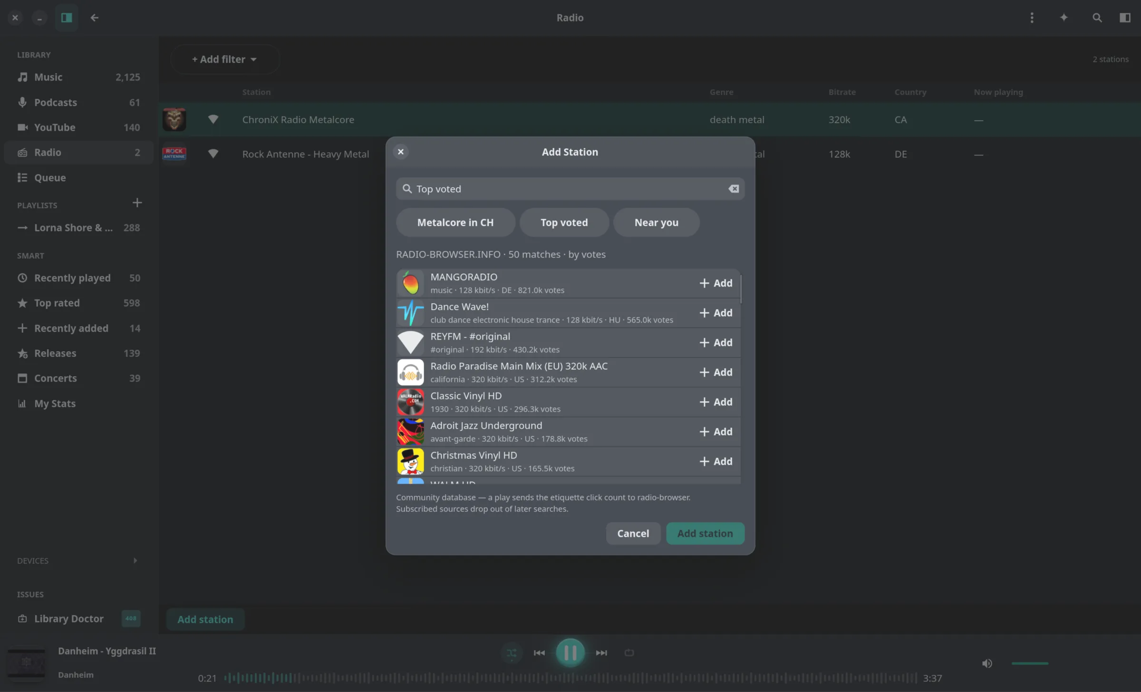This screenshot has width=1141, height=692.
Task: Click the Radio Paradise headphones logo
Action: [410, 372]
